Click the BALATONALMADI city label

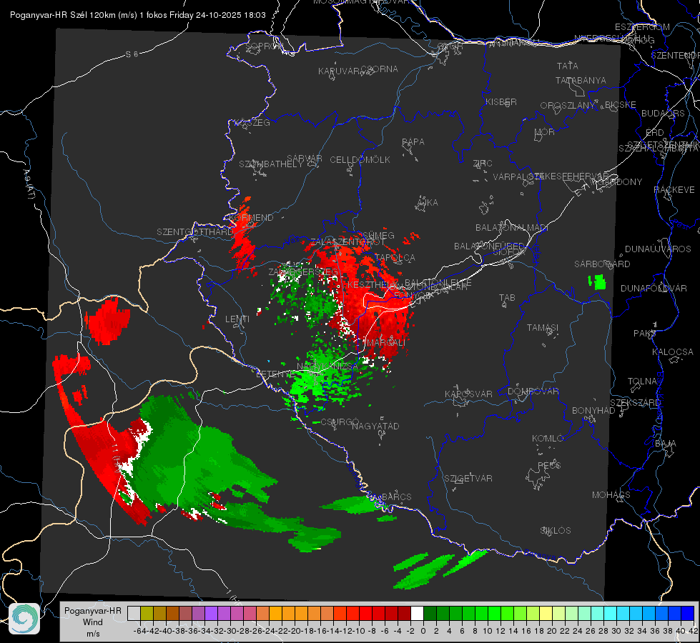click(x=512, y=228)
